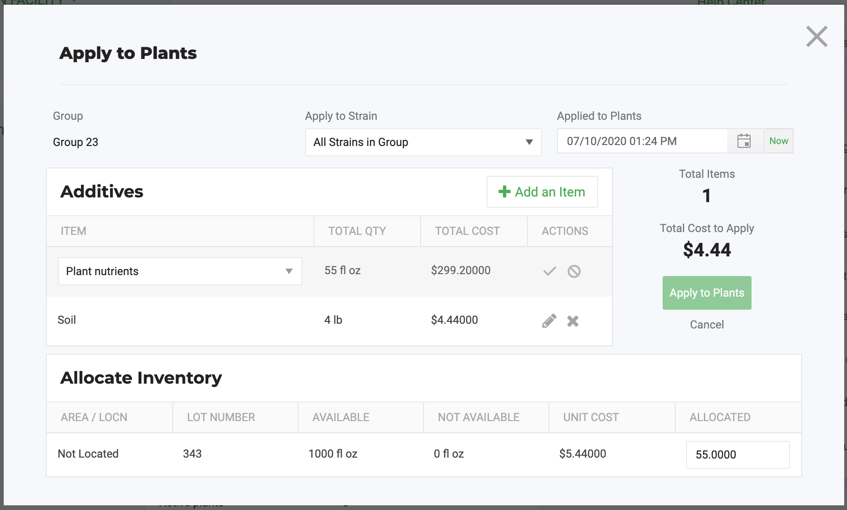Click the Total Items count 1
The height and width of the screenshot is (510, 847).
pos(707,196)
